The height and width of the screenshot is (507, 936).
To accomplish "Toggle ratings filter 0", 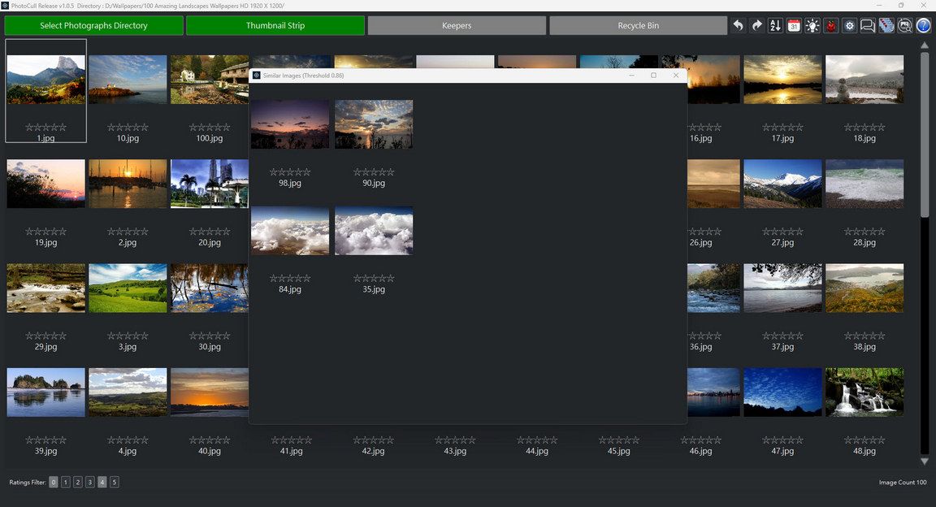I will click(54, 483).
